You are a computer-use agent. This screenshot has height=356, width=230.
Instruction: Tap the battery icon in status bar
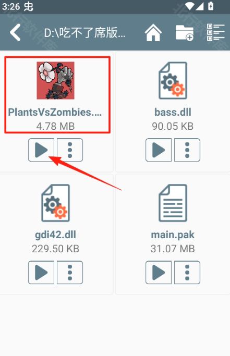[211, 6]
